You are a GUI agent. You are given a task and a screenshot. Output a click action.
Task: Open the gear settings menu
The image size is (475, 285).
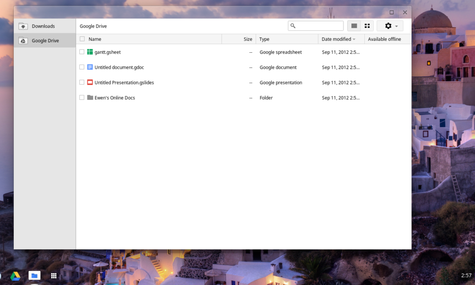[390, 26]
